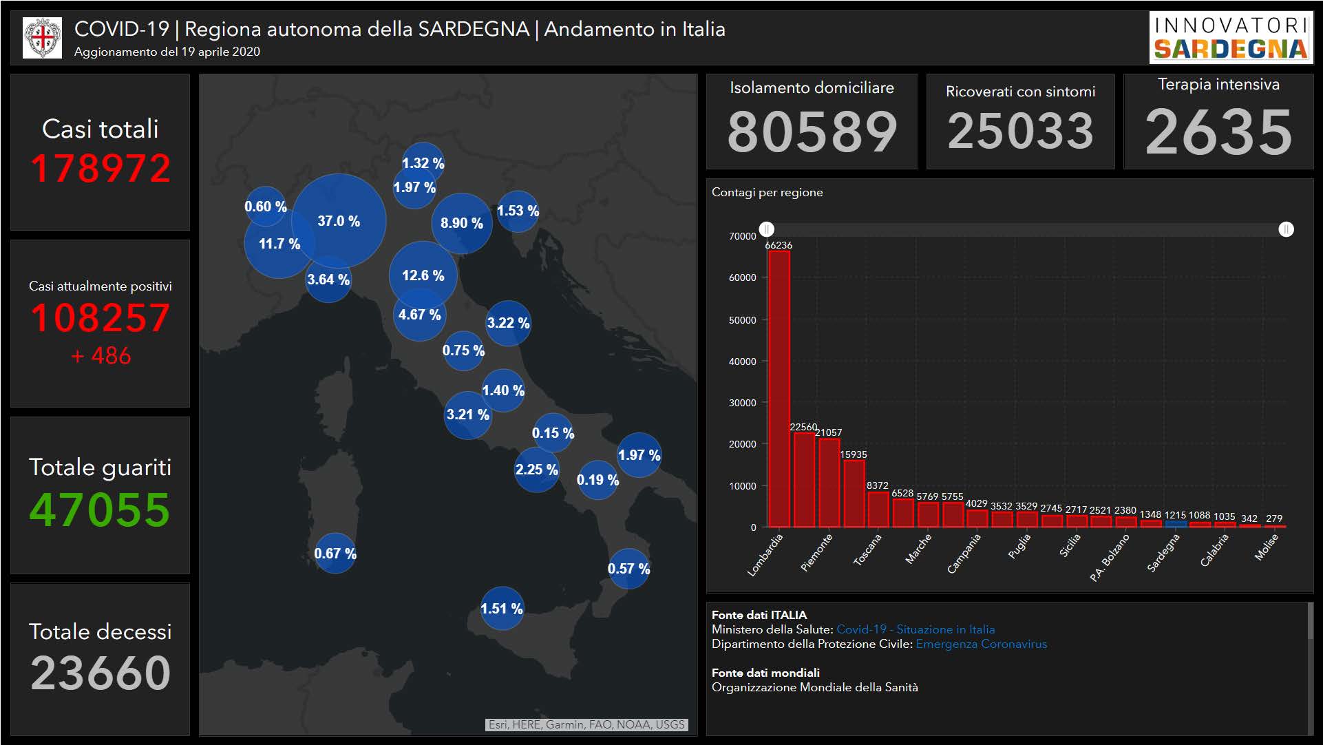Click the Sardegna region crest logo
Screen dimensions: 1323x745
42,37
